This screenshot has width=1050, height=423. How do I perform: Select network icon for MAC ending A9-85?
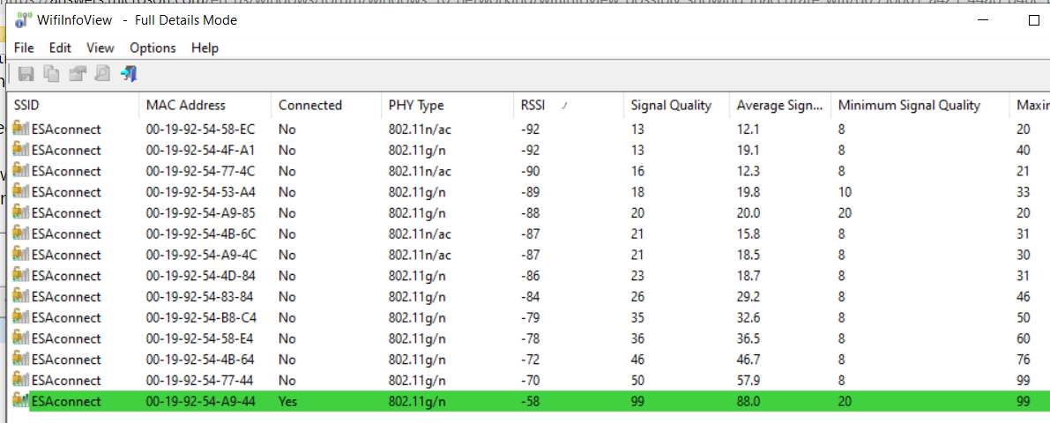(x=21, y=212)
